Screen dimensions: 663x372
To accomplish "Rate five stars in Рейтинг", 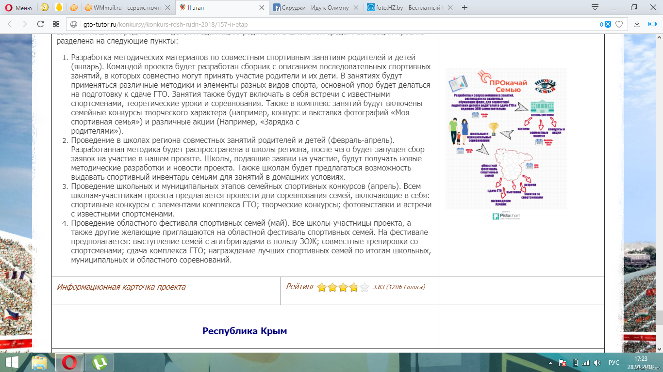I will click(x=365, y=288).
